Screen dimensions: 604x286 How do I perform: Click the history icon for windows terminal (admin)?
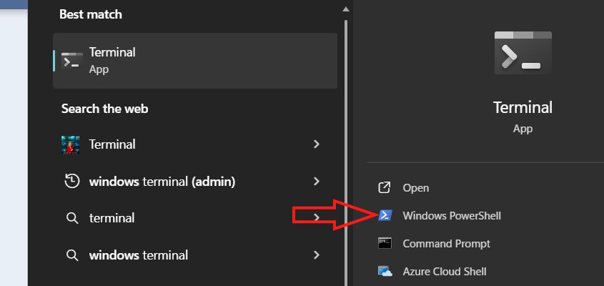(72, 181)
